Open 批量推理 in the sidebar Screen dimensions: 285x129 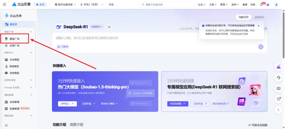coord(15,108)
